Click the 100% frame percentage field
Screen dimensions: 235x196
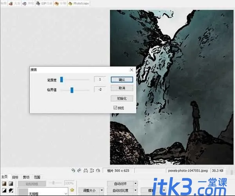70,183
